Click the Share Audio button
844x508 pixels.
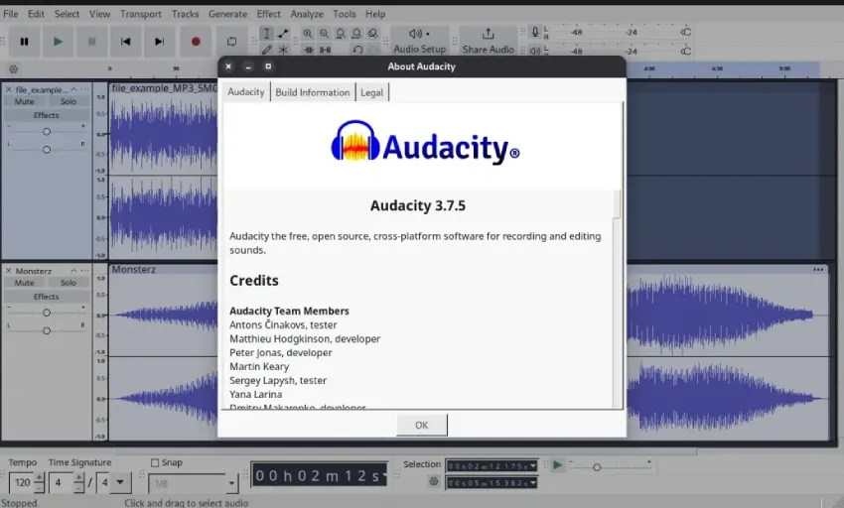coord(489,42)
